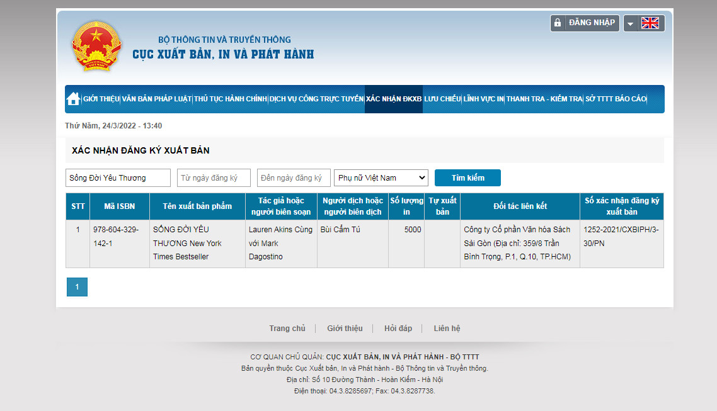Open the Giới thiệu menu item
This screenshot has height=411, width=717.
(x=101, y=99)
